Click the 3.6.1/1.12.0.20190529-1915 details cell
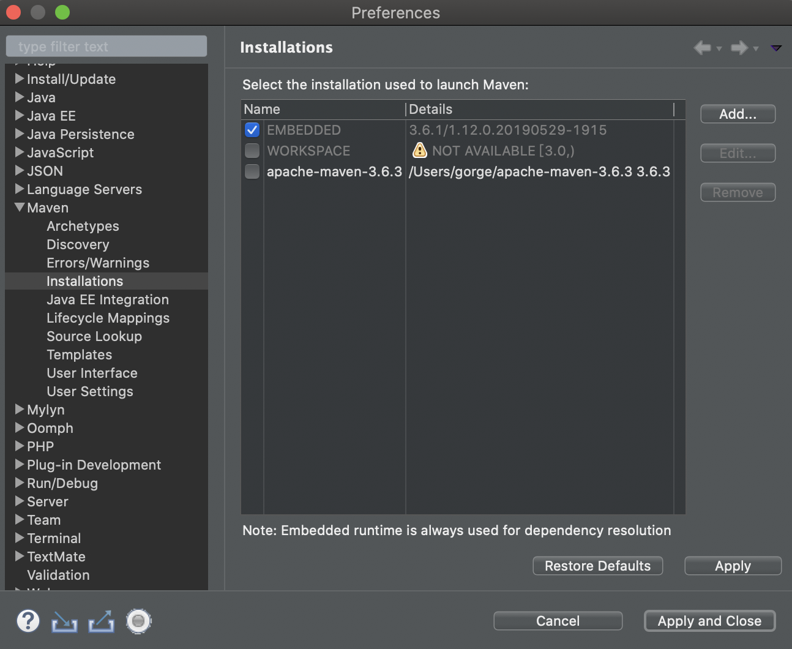The height and width of the screenshot is (649, 792). coord(507,130)
